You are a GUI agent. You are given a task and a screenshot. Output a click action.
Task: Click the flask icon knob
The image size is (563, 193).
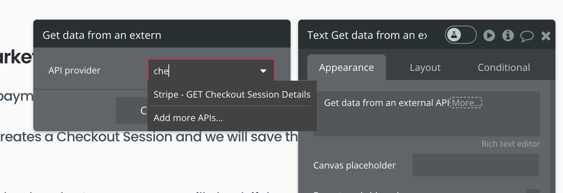(454, 35)
